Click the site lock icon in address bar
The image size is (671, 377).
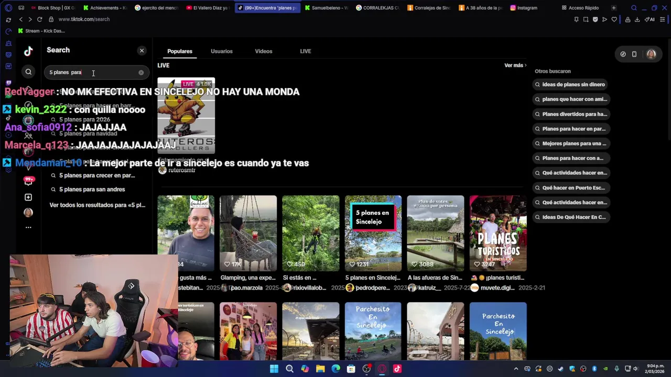pos(51,19)
